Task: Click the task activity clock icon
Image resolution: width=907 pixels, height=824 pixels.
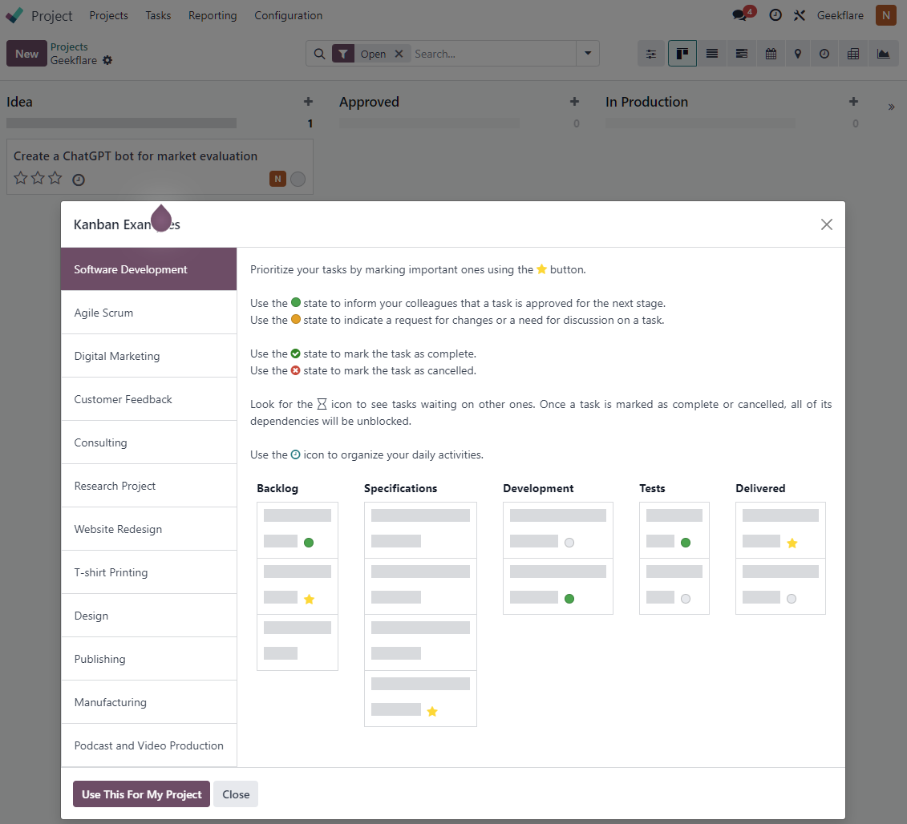Action: [x=79, y=180]
